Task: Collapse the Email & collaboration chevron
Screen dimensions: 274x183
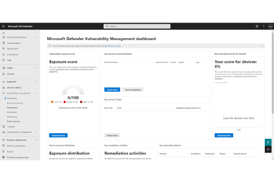Action: point(36,140)
